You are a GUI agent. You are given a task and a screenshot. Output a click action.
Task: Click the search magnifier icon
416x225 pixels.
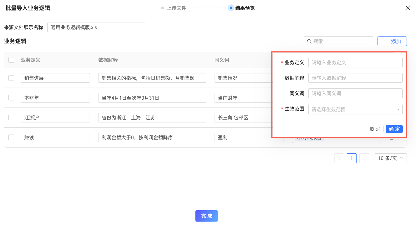(309, 41)
